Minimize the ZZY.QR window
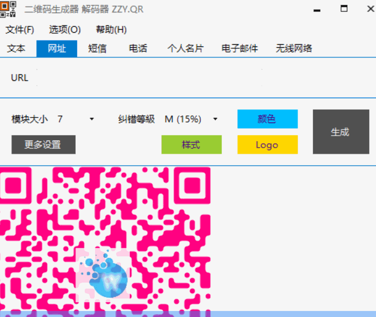The width and height of the screenshot is (376, 317). pos(317,9)
